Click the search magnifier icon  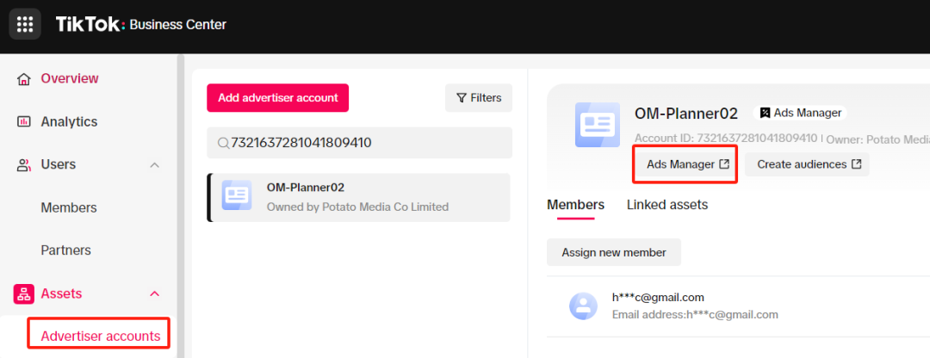[224, 143]
